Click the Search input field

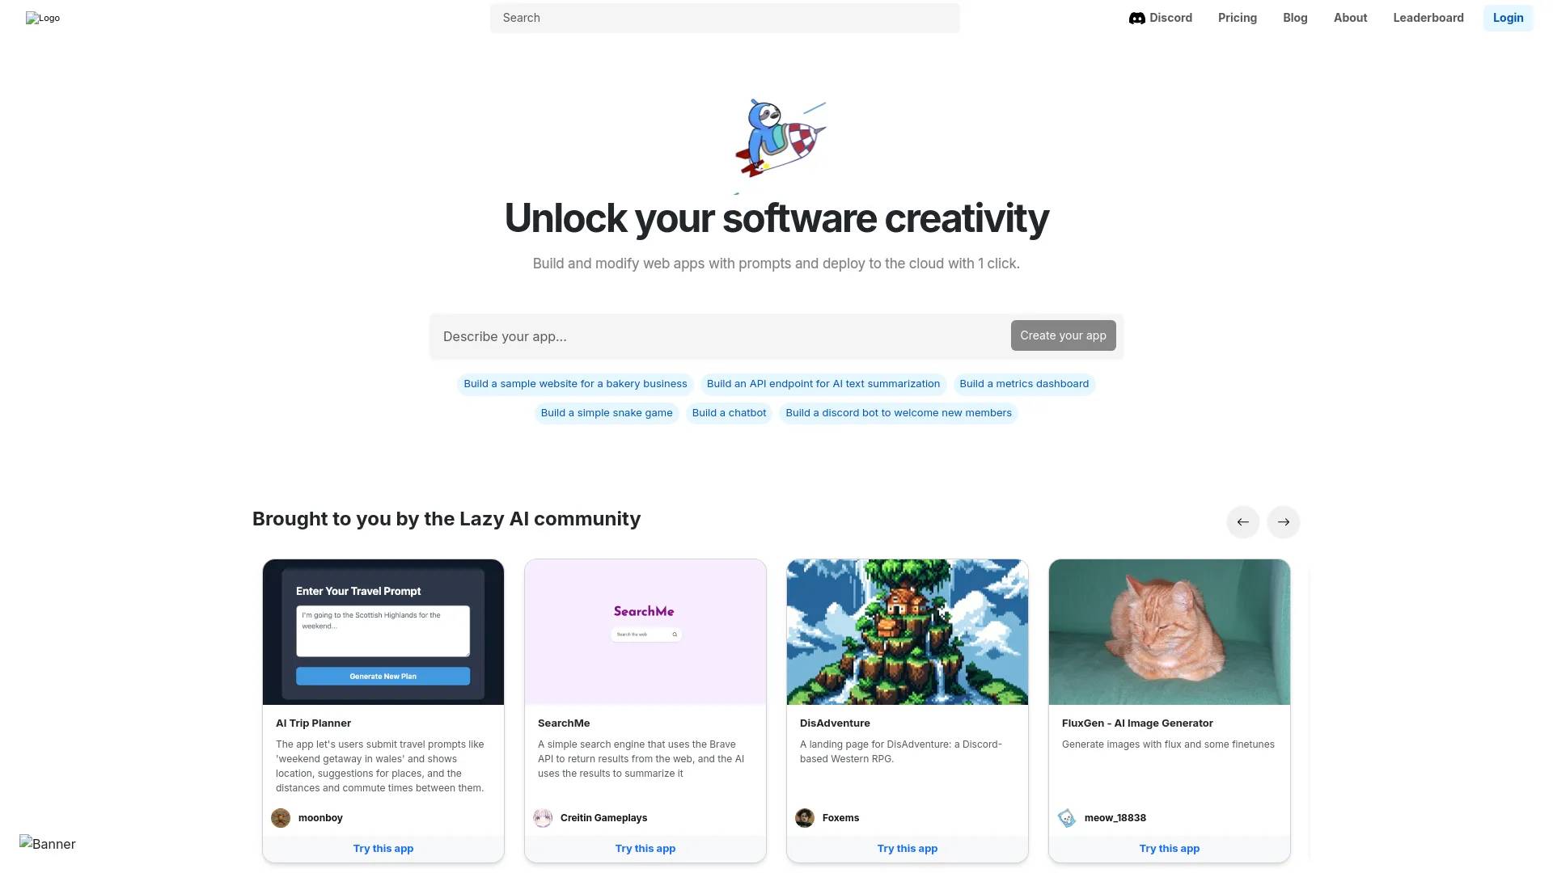click(x=724, y=17)
